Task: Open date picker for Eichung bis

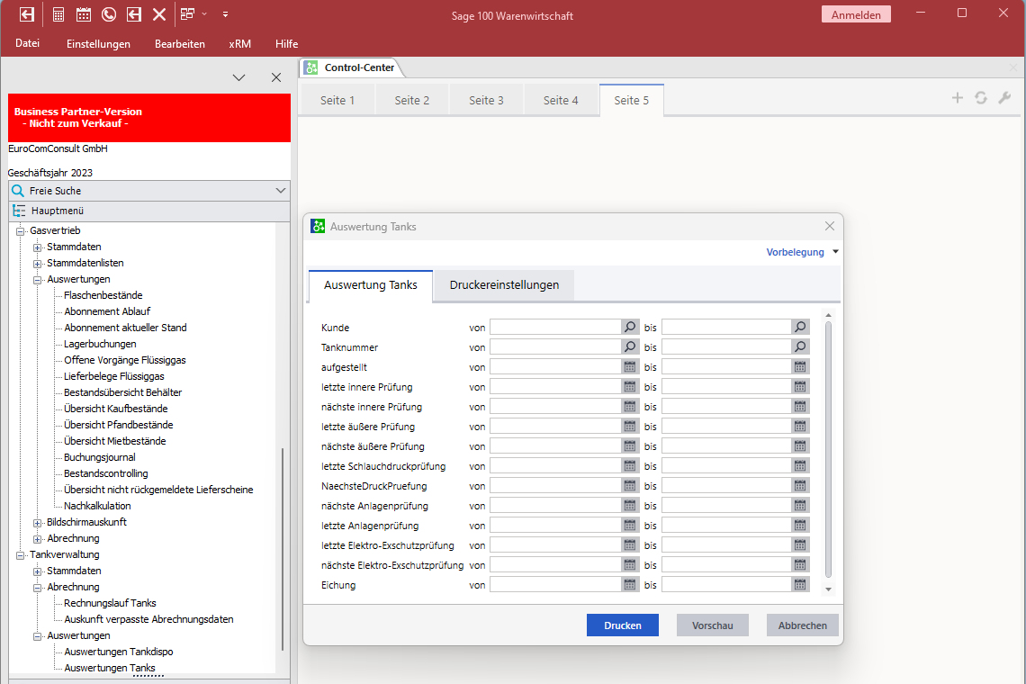Action: coord(800,585)
